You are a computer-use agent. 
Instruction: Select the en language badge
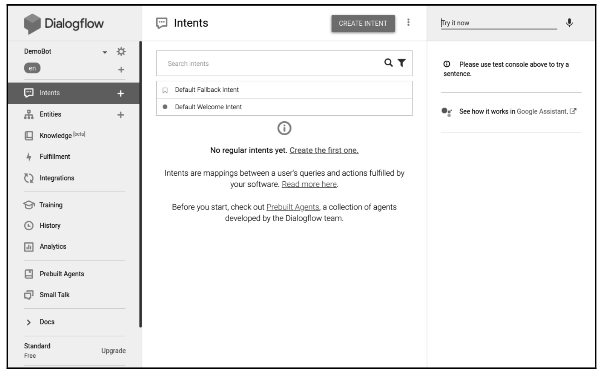pyautogui.click(x=32, y=68)
